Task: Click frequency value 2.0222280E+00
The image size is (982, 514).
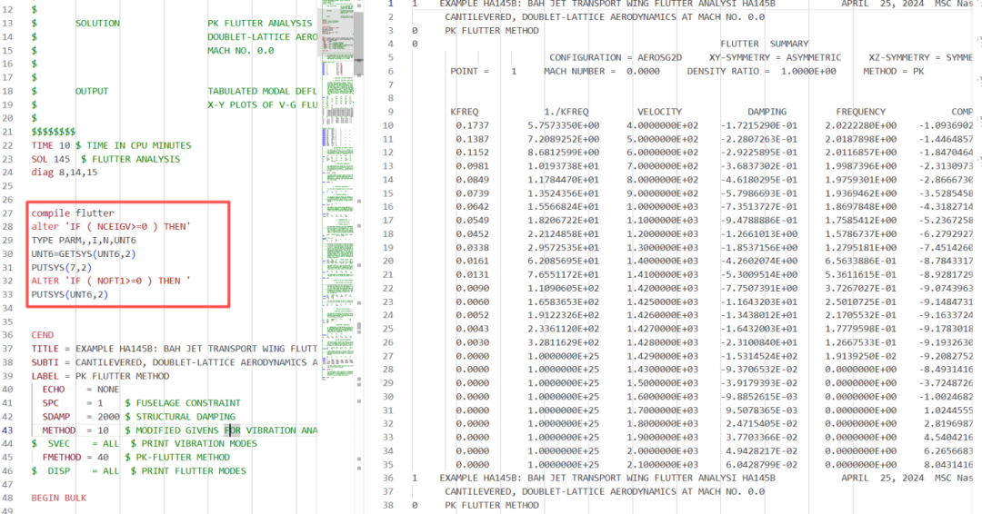Action: click(x=860, y=125)
